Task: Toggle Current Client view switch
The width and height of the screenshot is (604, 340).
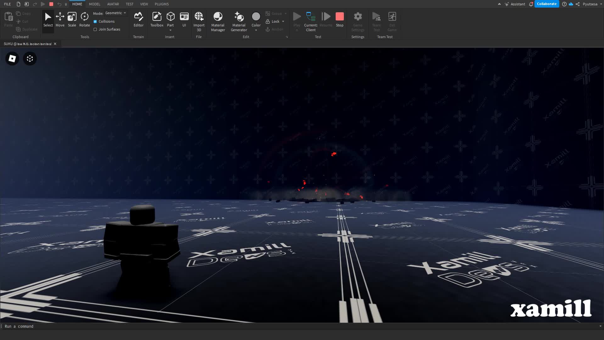Action: (x=310, y=21)
